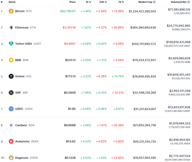Click the BNB yellow logo icon
Image resolution: width=192 pixels, height=162 pixels.
(x=11, y=60)
